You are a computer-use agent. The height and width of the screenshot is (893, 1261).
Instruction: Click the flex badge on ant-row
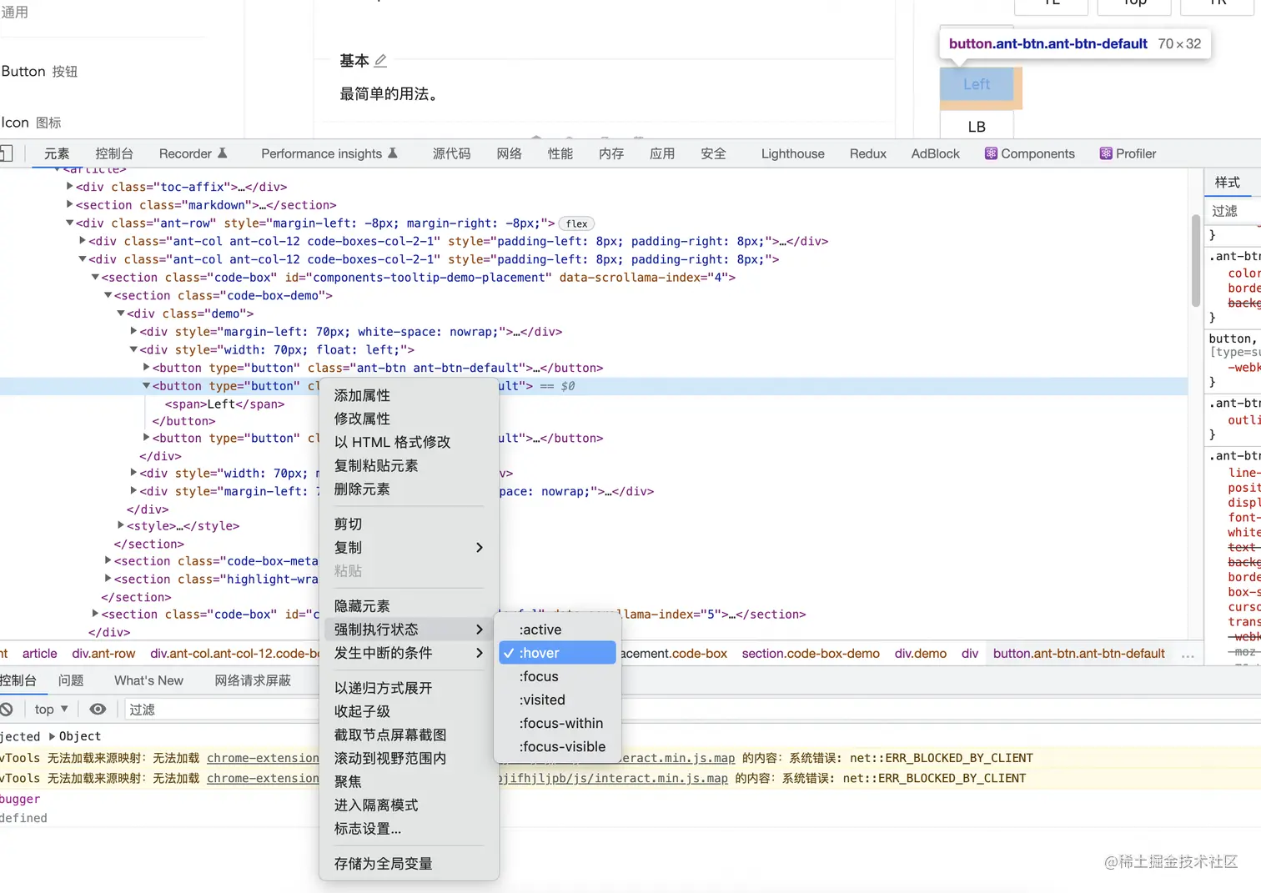coord(576,223)
